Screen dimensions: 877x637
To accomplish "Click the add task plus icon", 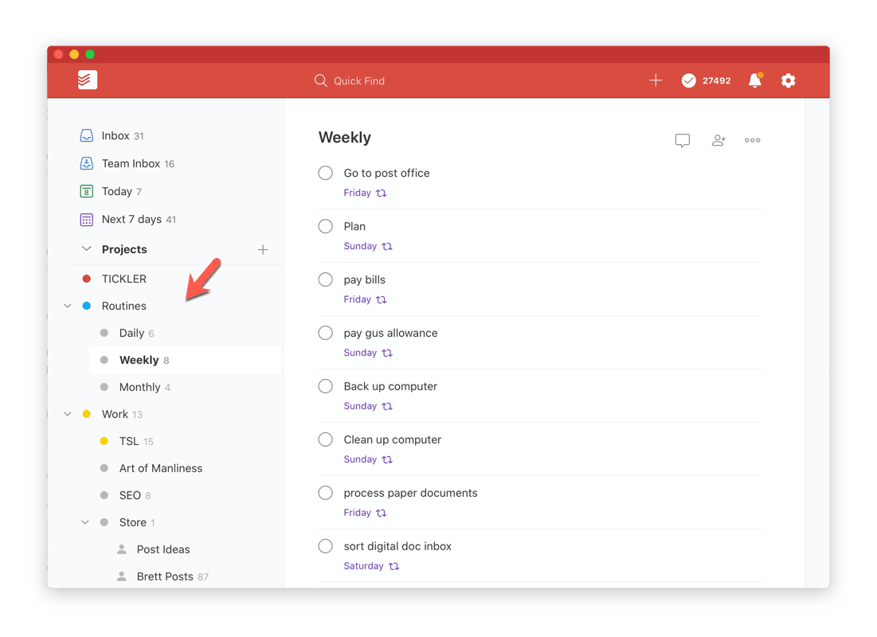I will pos(656,80).
